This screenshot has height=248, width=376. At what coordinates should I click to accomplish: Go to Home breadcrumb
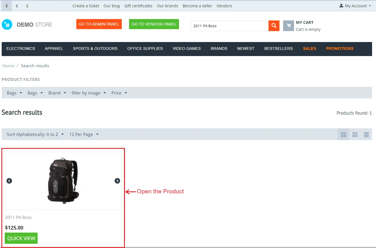click(8, 66)
